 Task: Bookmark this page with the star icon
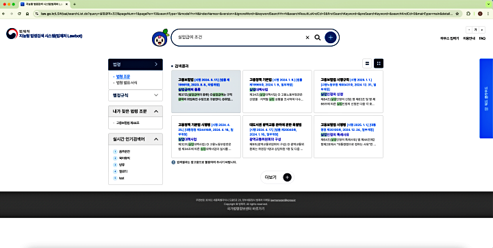click(x=457, y=14)
